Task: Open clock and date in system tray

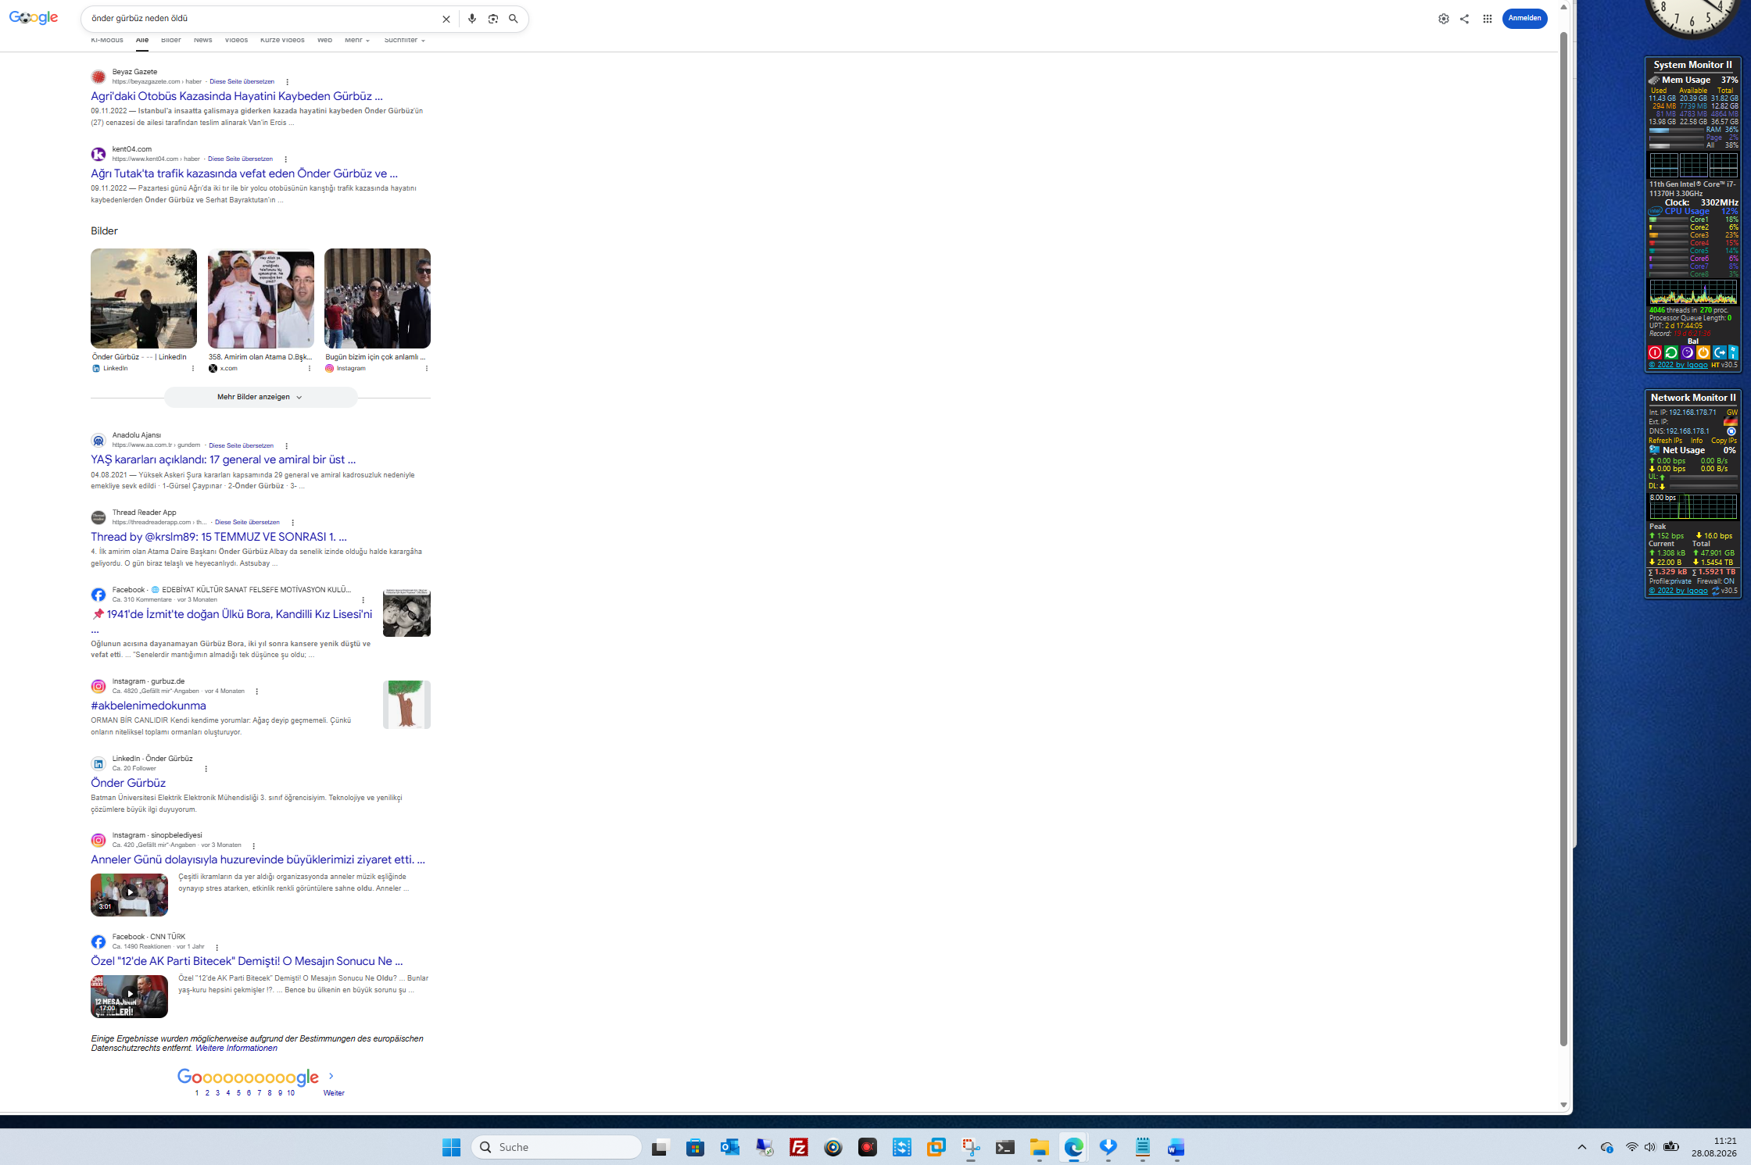Action: [x=1713, y=1147]
